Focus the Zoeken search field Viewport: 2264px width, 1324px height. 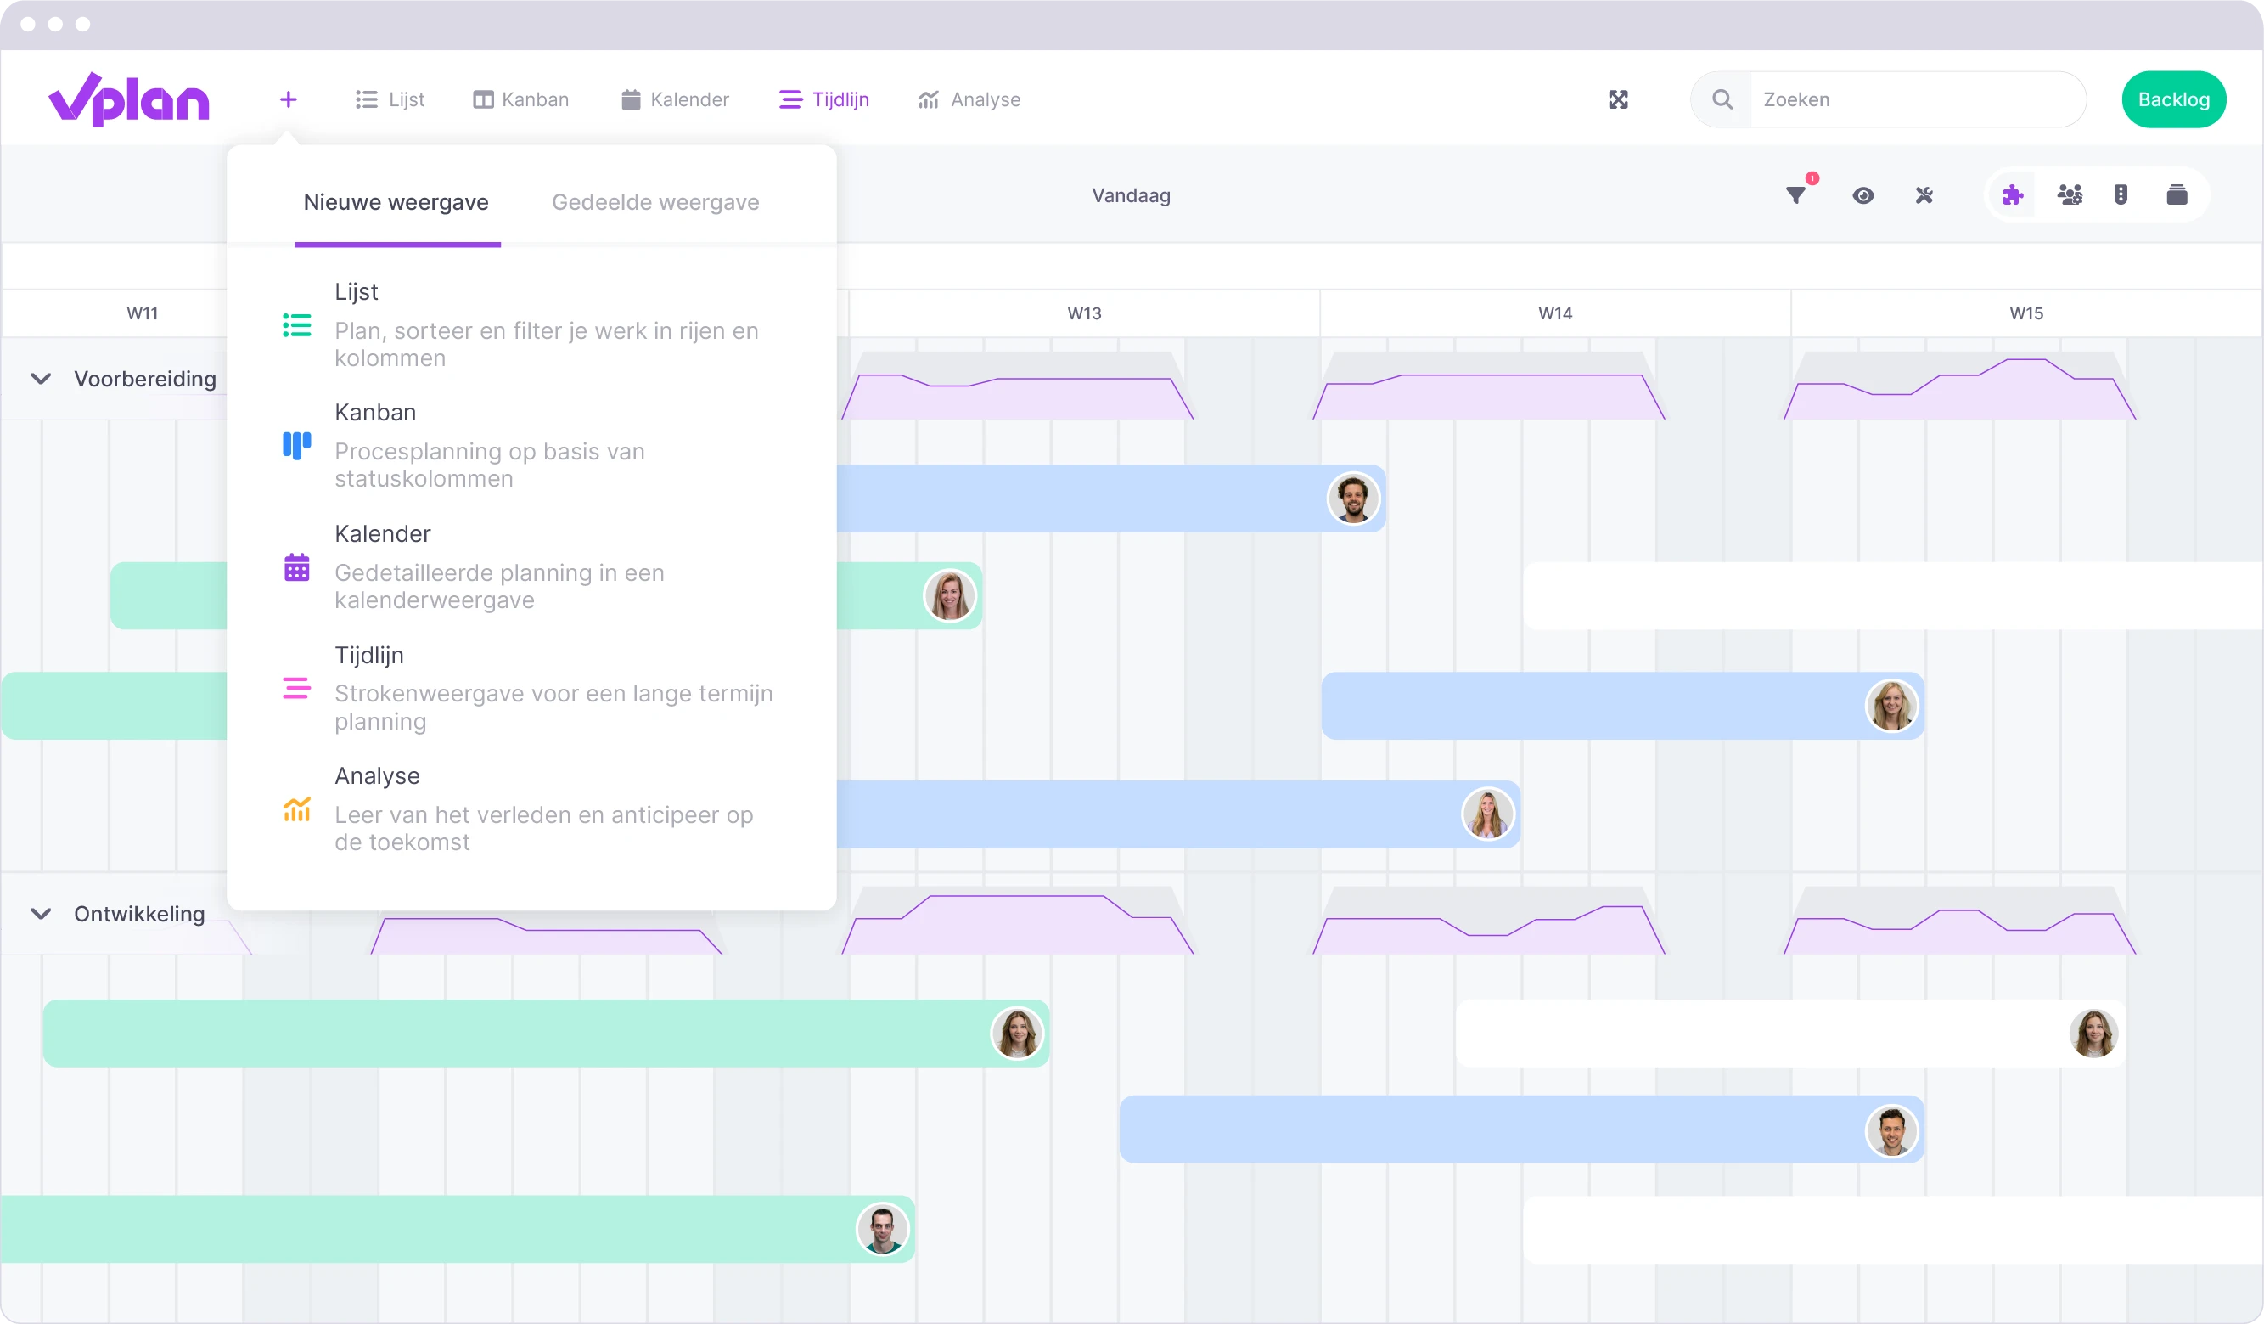(1917, 99)
